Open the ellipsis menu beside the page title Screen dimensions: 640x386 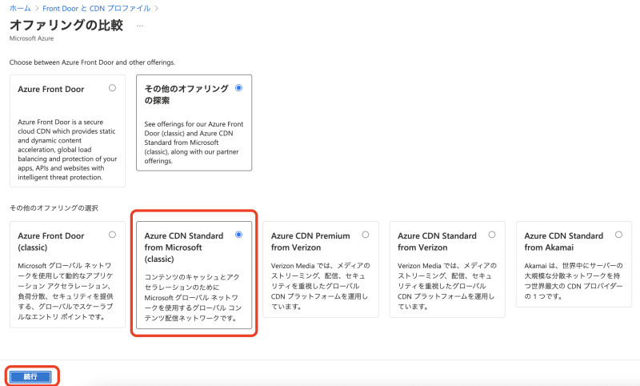(x=140, y=26)
